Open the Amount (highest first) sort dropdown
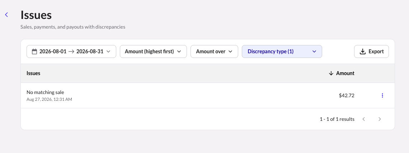The height and width of the screenshot is (153, 409). coord(153,51)
